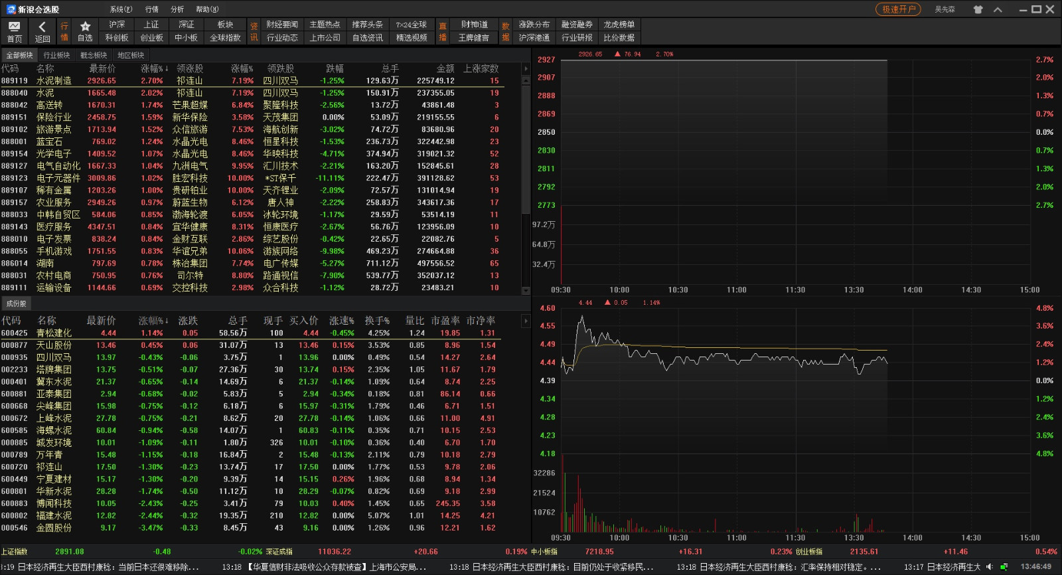The width and height of the screenshot is (1062, 575).
Task: Expand stock table columns right arrow
Action: click(526, 321)
